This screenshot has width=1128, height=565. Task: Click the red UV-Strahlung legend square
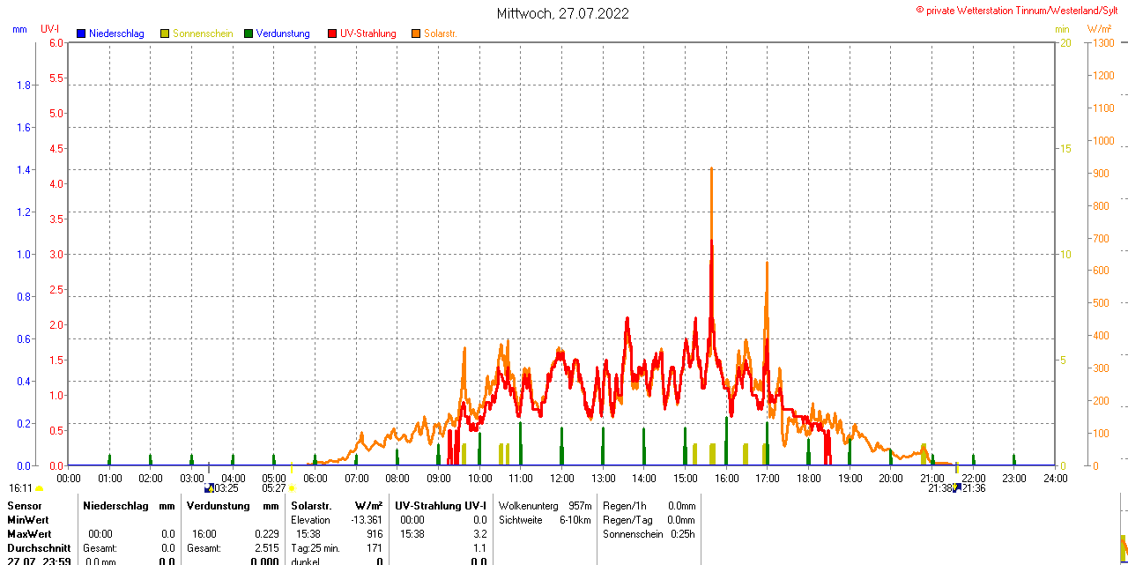(332, 33)
